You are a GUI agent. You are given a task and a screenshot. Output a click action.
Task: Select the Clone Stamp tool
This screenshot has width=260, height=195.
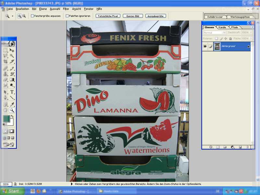pyautogui.click(x=6, y=74)
